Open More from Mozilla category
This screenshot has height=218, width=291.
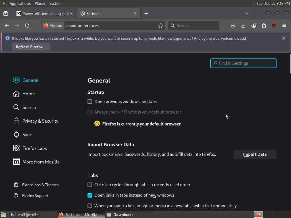[x=36, y=162]
